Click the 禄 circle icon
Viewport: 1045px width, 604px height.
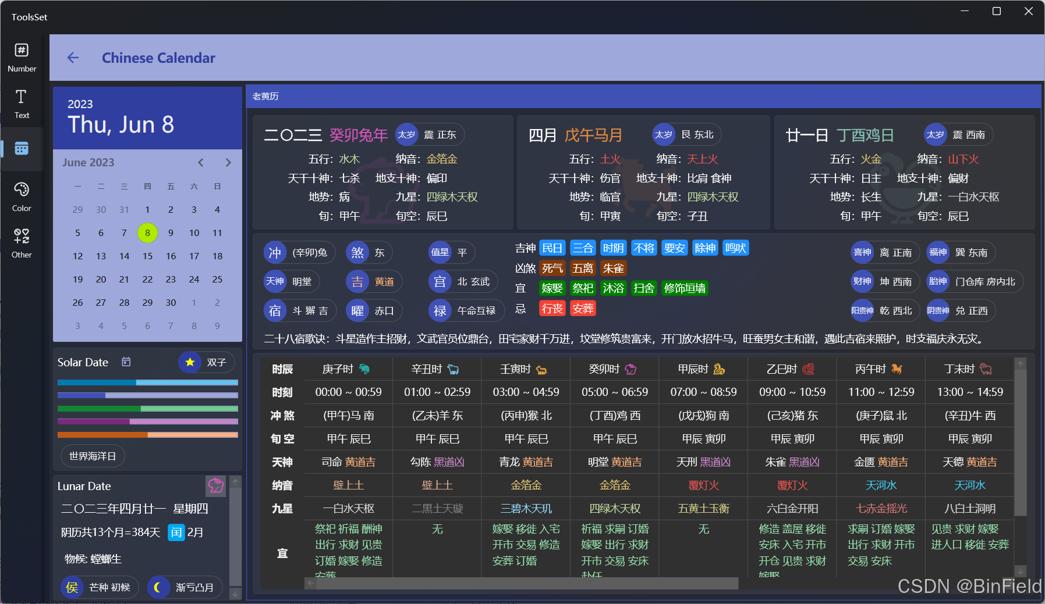click(440, 310)
